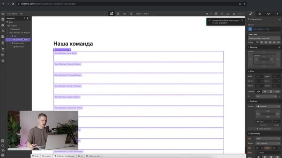Collapse the Position section
282x158 pixels.
point(249,101)
